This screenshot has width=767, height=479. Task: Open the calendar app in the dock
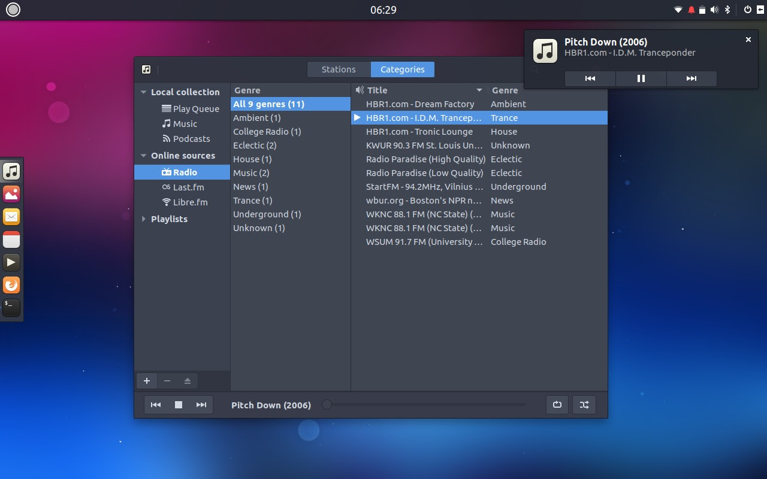click(x=11, y=239)
